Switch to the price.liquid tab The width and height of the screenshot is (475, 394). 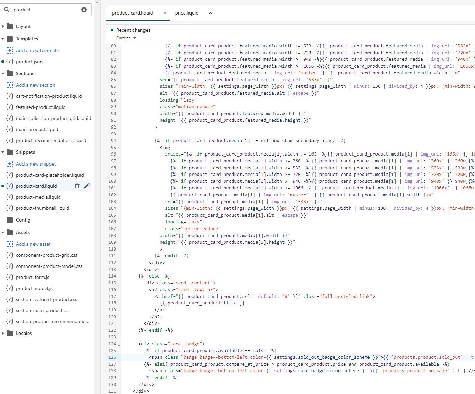(x=187, y=13)
